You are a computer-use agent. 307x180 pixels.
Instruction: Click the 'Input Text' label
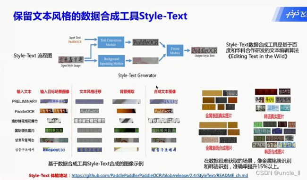click(x=75, y=38)
